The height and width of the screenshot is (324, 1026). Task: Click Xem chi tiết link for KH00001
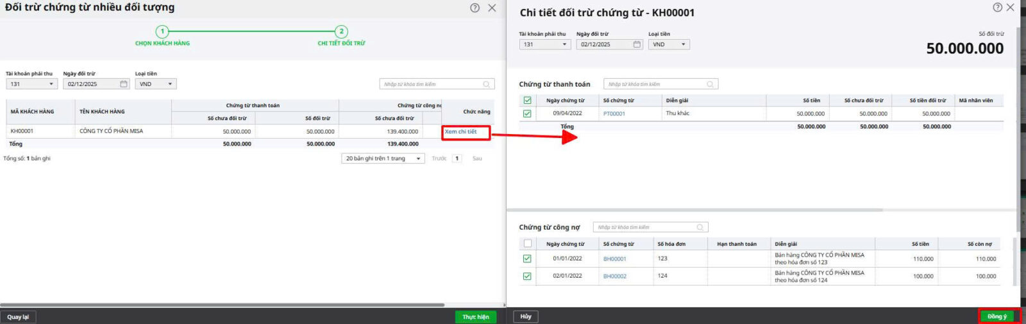coord(461,132)
